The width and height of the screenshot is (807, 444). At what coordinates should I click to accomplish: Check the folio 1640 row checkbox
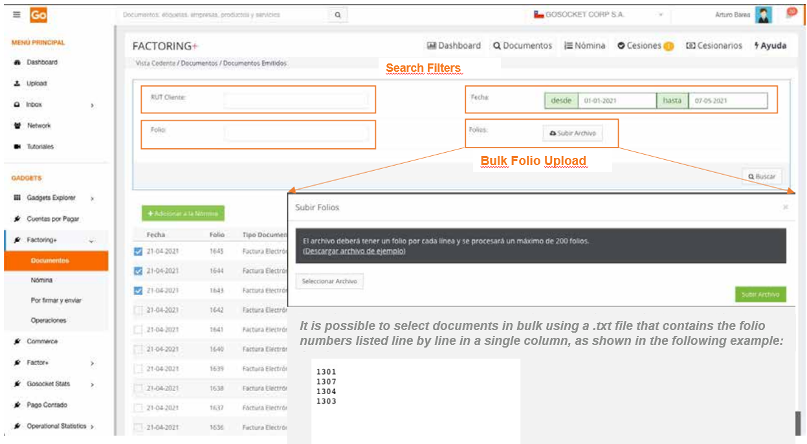tap(138, 349)
